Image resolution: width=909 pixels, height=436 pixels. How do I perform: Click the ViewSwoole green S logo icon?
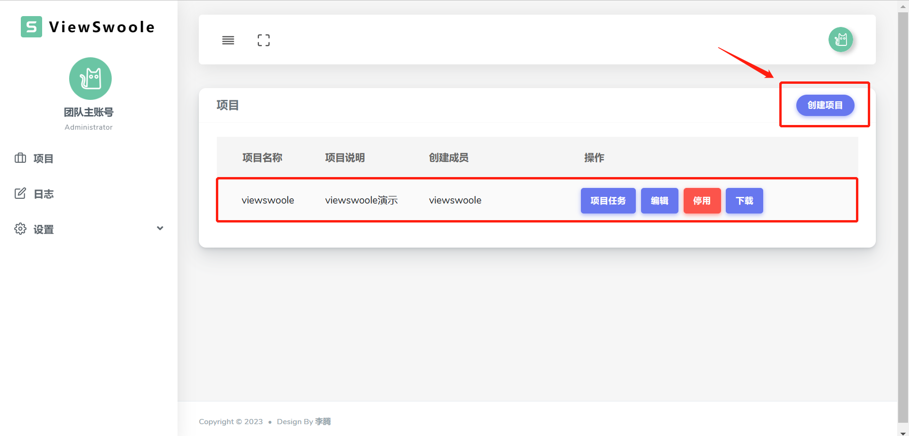pyautogui.click(x=31, y=27)
